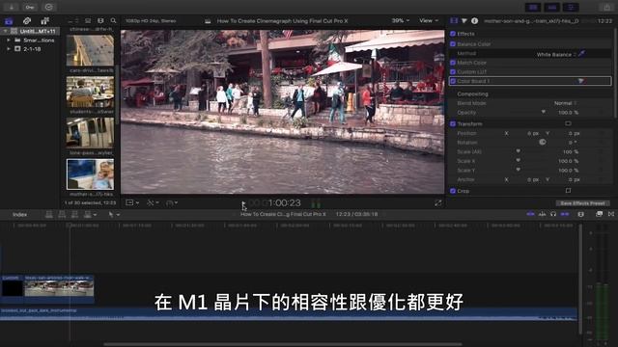The height and width of the screenshot is (347, 618).
Task: Click the rotation dial in Transform
Action: [x=543, y=142]
